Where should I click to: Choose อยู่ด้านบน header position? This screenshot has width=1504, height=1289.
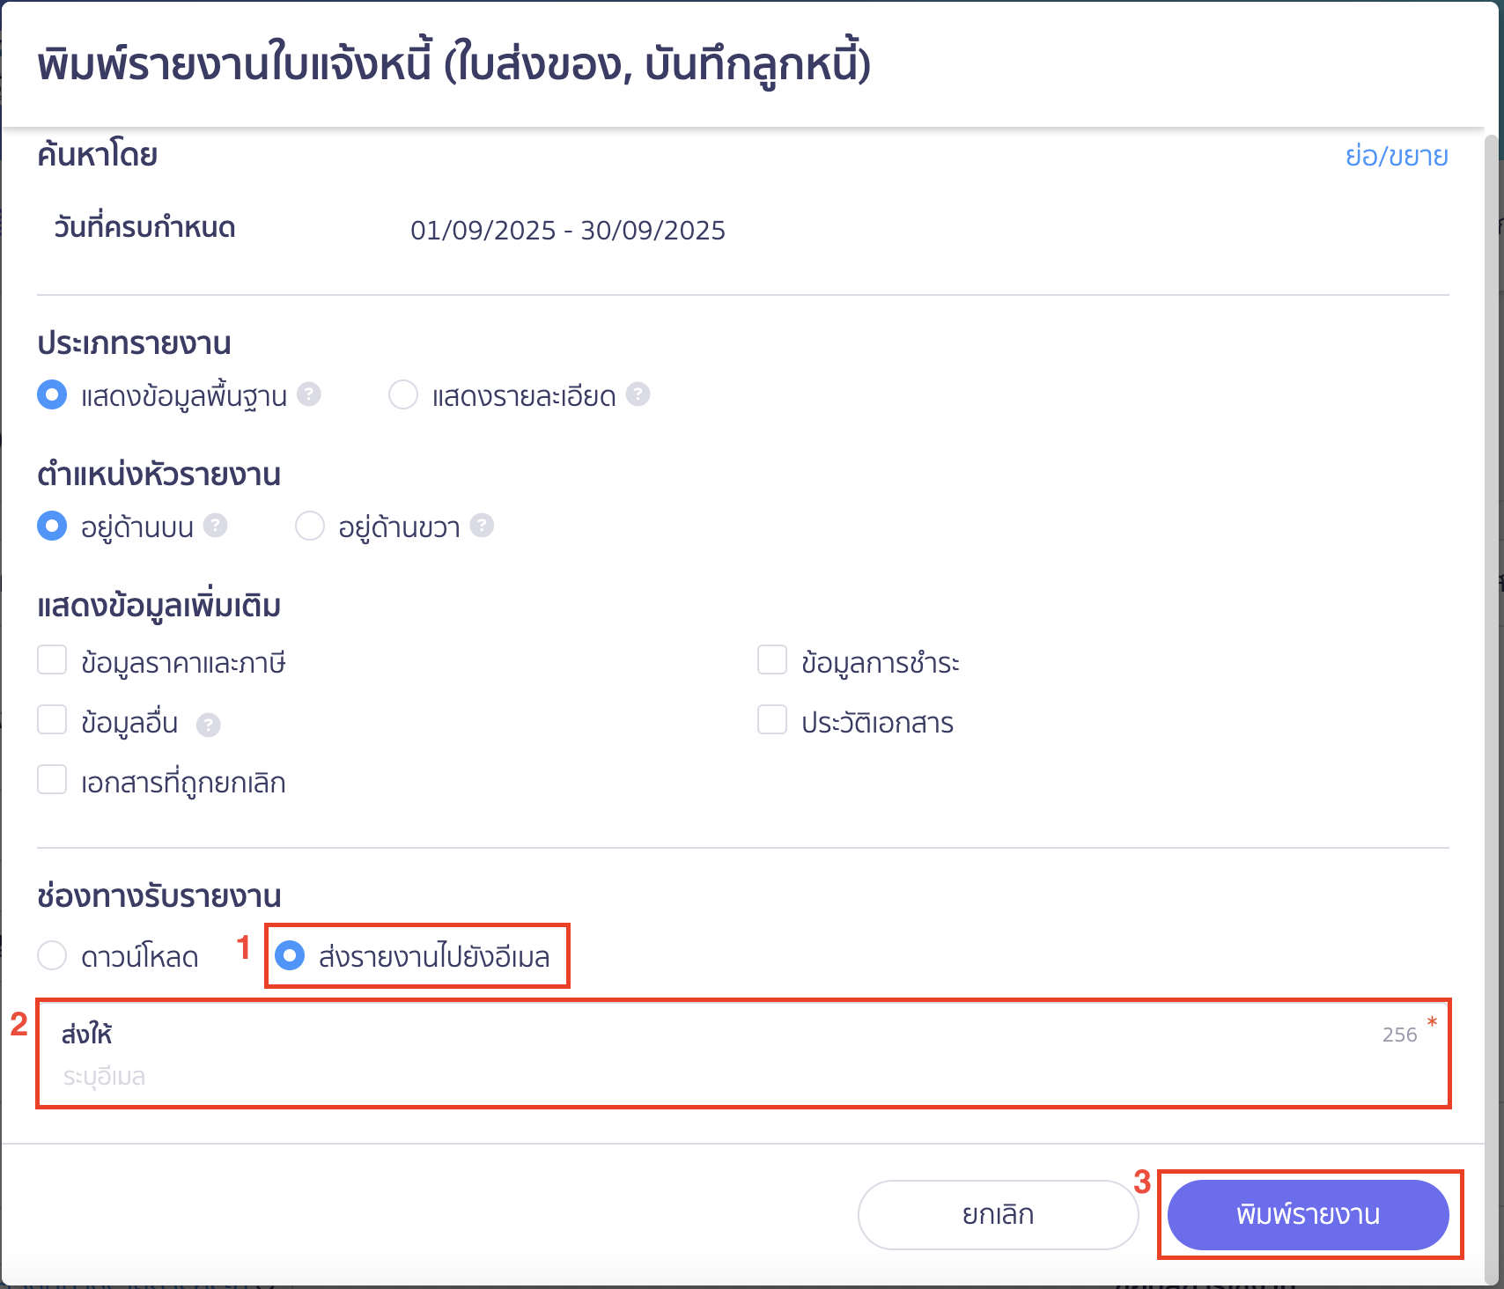coord(52,526)
